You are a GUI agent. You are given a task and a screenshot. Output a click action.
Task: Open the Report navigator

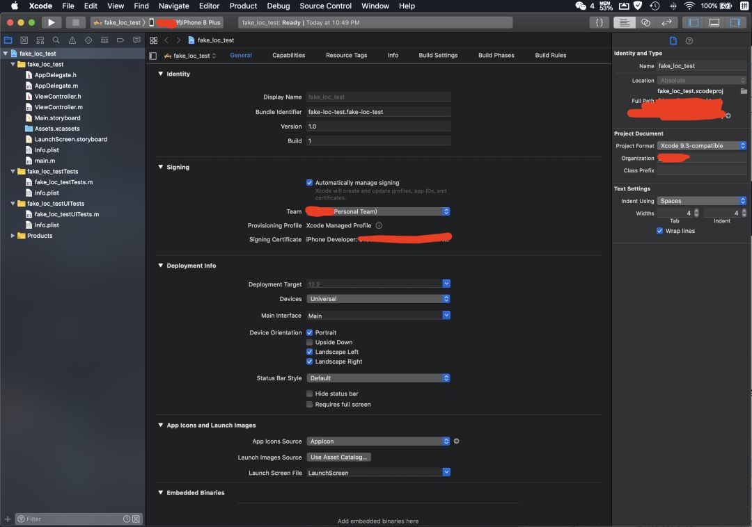(x=136, y=40)
